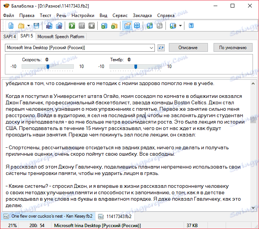Image resolution: width=259 pixels, height=229 pixels.
Task: Click the text area scrollbar down arrow
Action: point(253,208)
